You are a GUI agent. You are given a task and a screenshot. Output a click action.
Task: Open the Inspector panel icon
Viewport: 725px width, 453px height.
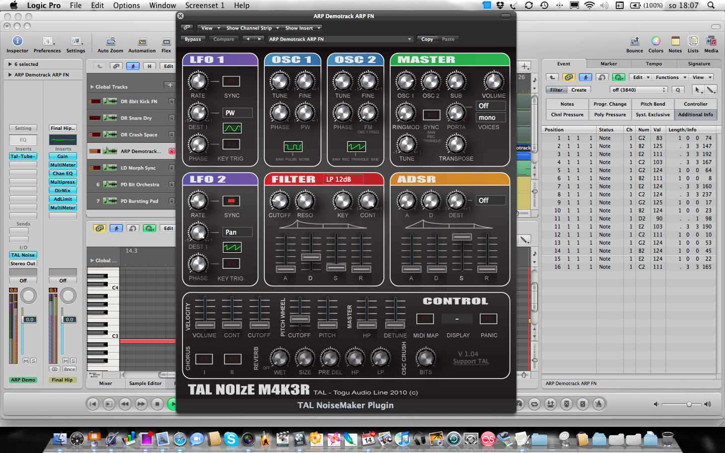click(x=17, y=41)
